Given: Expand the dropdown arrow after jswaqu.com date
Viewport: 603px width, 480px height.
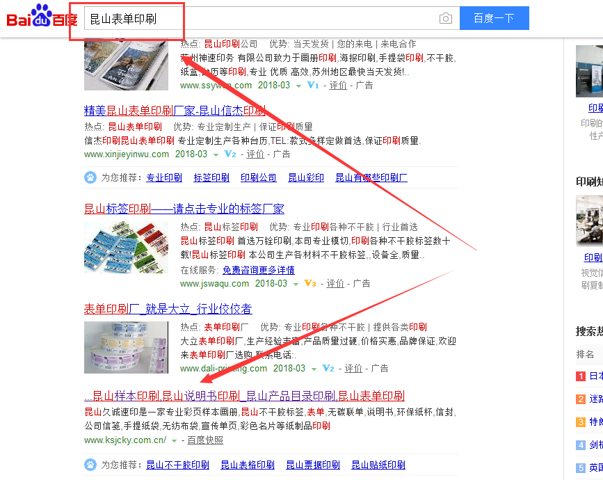Looking at the screenshot, I should pos(296,285).
